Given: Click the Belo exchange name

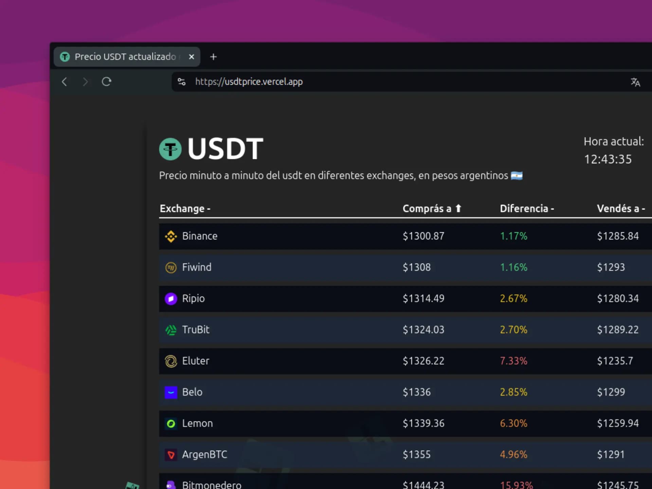Looking at the screenshot, I should pyautogui.click(x=192, y=392).
